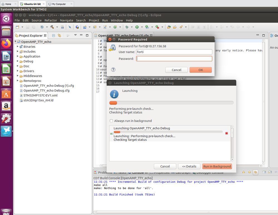Enable Always run in background checkbox
Image resolution: width=278 pixels, height=215 pixels.
pyautogui.click(x=111, y=121)
